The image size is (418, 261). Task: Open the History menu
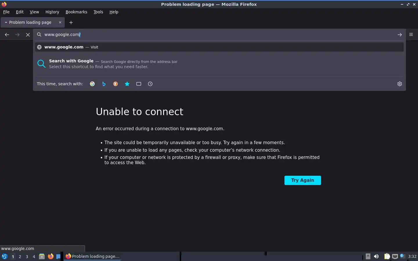[x=52, y=12]
